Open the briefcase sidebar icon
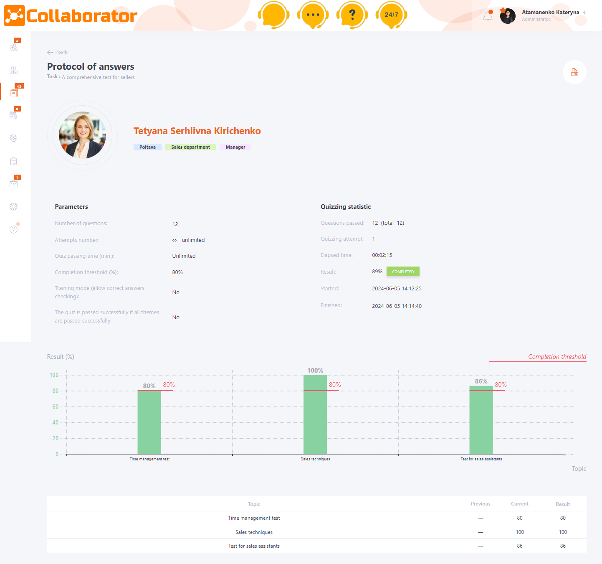The image size is (602, 564). pyautogui.click(x=14, y=184)
